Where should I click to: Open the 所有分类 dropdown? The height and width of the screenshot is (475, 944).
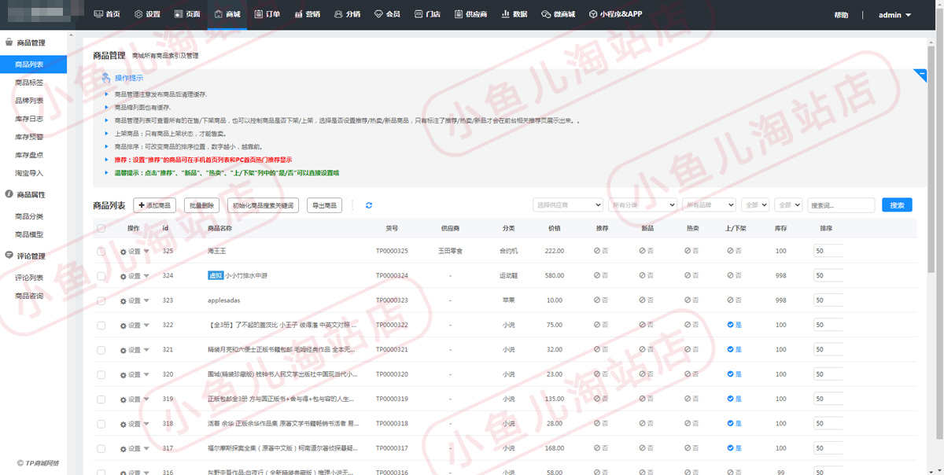[643, 204]
